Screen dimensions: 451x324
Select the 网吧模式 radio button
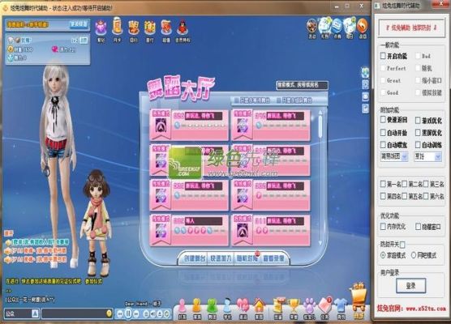pos(414,255)
